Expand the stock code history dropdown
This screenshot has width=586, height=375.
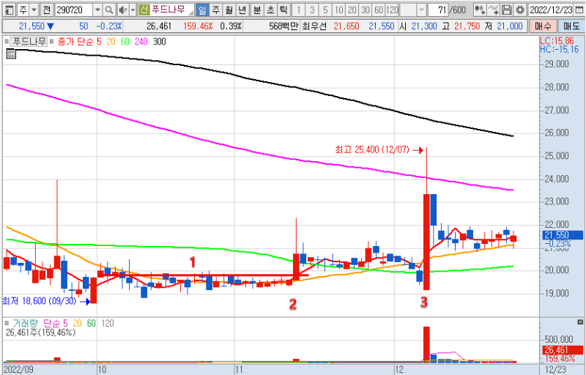pos(97,10)
